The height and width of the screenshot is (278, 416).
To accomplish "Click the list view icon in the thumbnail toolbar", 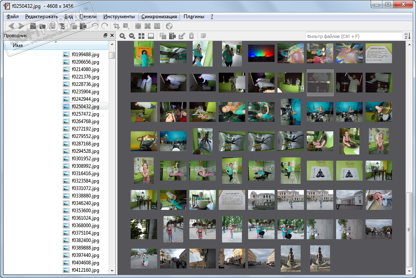I will click(203, 36).
